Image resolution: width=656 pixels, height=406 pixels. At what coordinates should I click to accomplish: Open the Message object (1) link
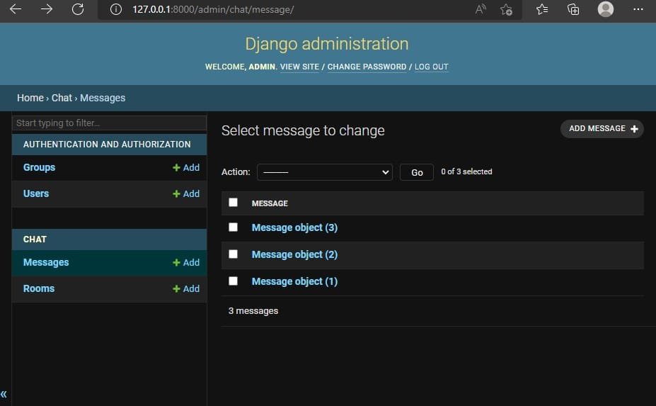[x=294, y=281]
